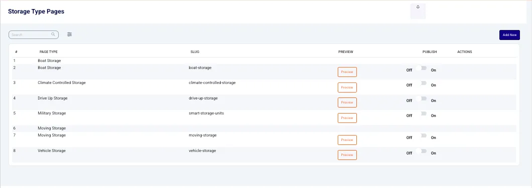Toggle publish for Climate Controlled Storage
This screenshot has height=188, width=532.
(x=422, y=83)
